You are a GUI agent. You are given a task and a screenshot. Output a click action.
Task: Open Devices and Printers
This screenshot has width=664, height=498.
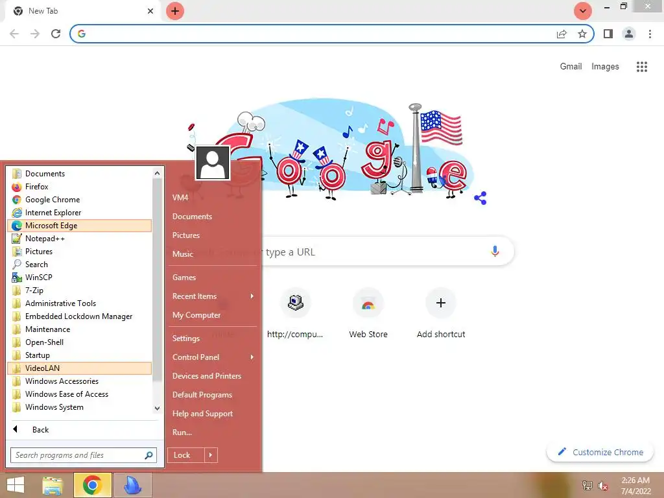pos(213,376)
